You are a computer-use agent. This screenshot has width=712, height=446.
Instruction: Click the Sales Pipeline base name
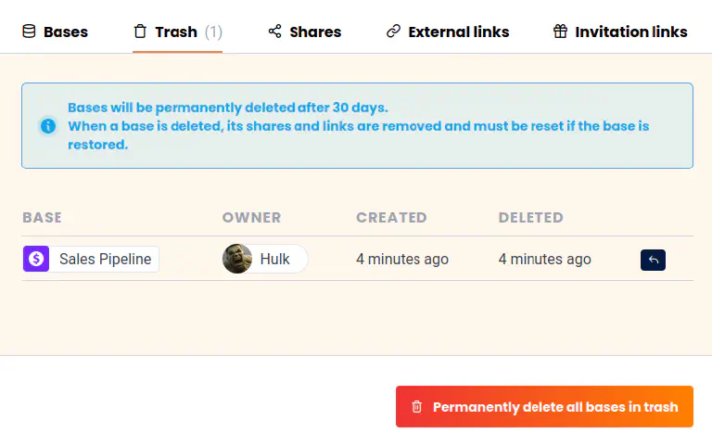[x=105, y=260]
